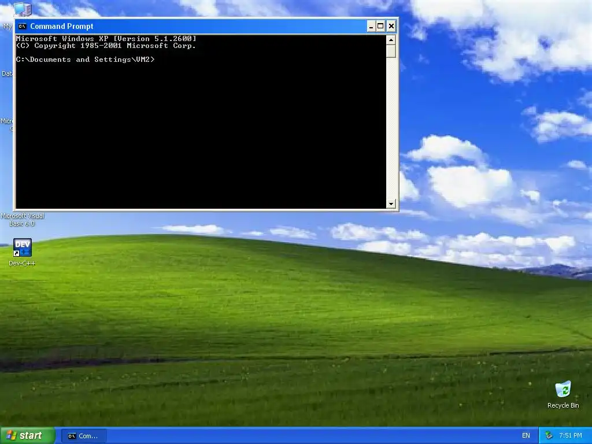
Task: Click the prompt line C:\Documents and Settings\VM2>
Action: point(86,60)
